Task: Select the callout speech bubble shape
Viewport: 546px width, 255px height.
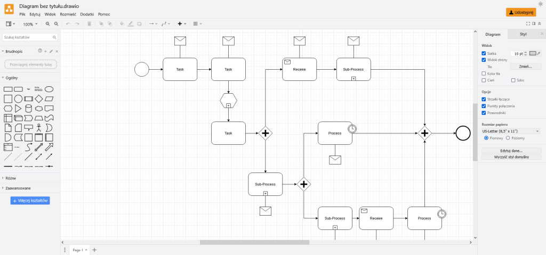Action: (29, 127)
